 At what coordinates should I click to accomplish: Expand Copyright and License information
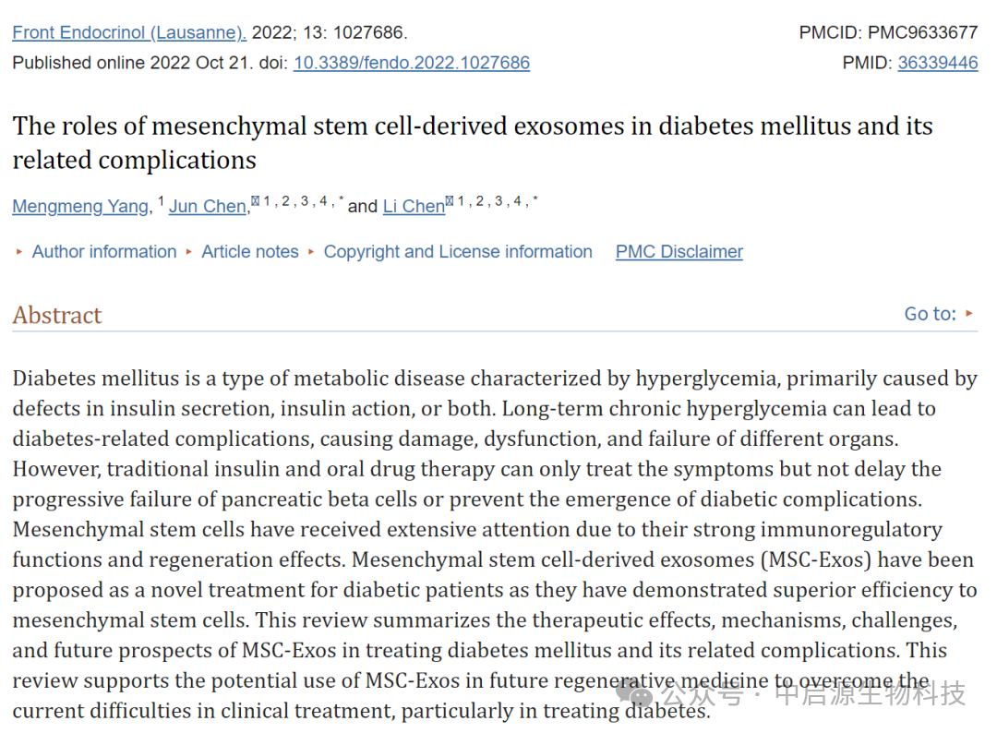457,252
